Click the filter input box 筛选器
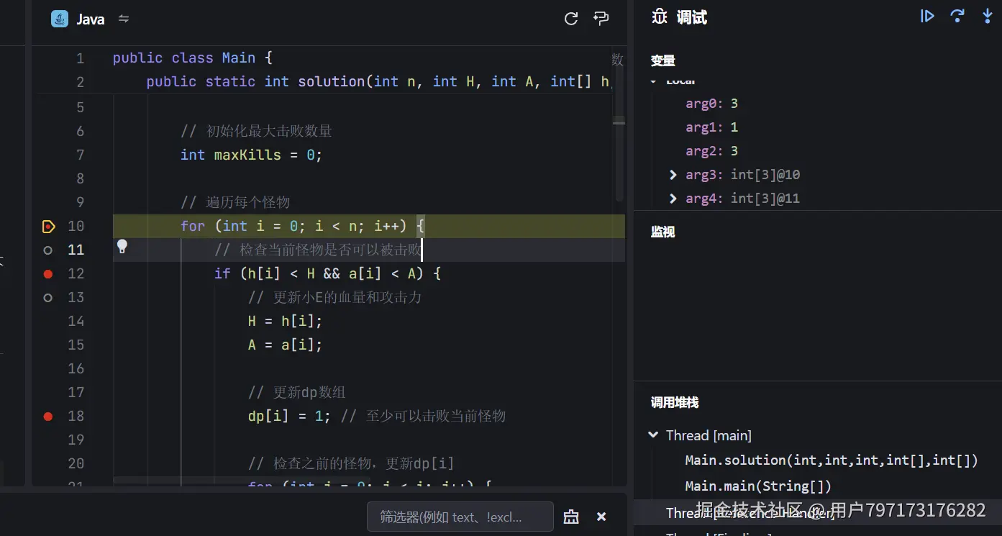The height and width of the screenshot is (536, 1002). pos(460,517)
